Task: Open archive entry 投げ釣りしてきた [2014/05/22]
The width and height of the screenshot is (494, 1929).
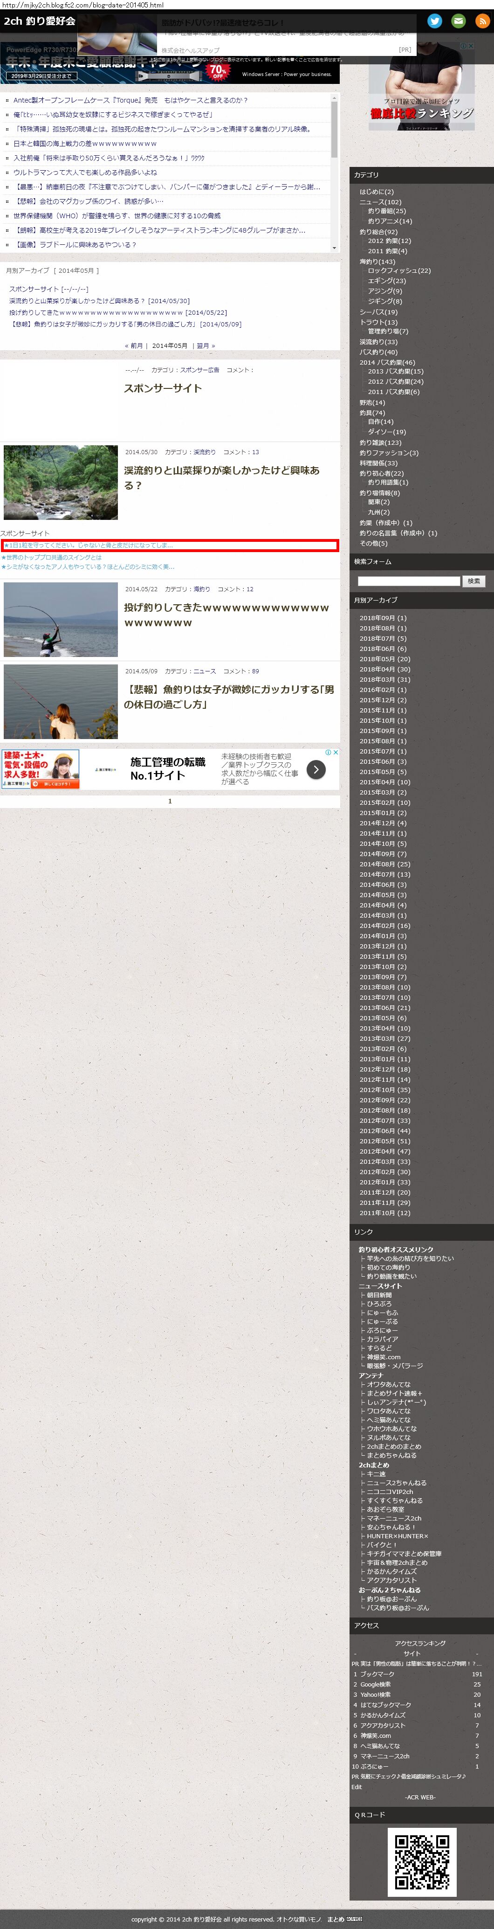Action: 117,312
